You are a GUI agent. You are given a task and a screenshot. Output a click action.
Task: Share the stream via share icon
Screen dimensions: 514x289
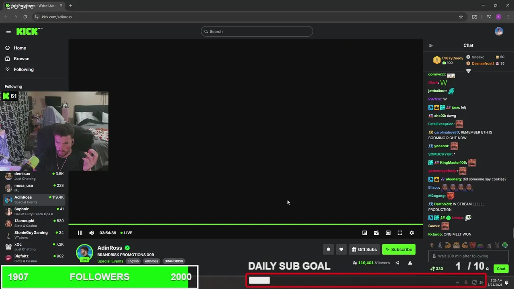tap(397, 263)
